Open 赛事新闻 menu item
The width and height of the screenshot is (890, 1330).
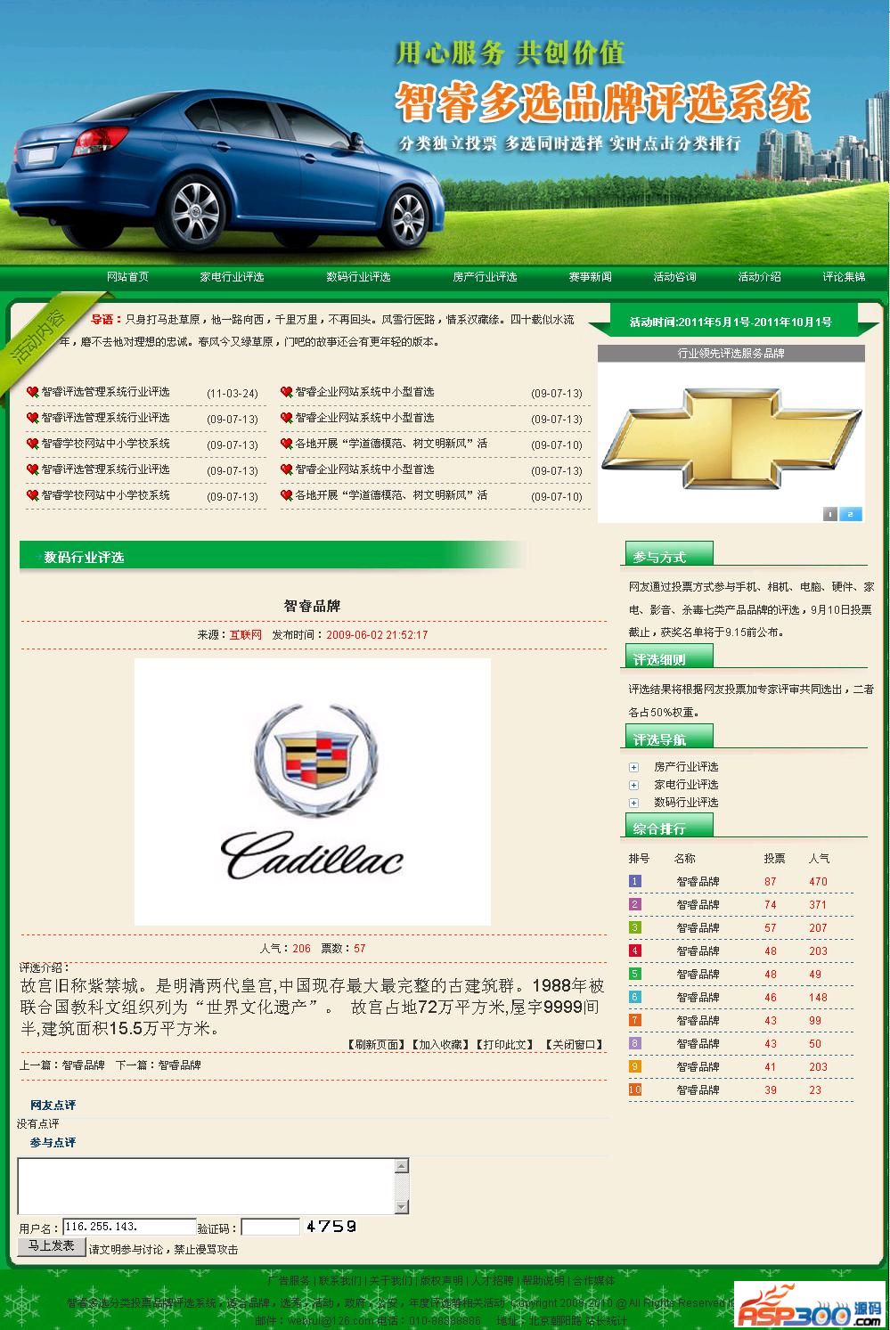(590, 277)
